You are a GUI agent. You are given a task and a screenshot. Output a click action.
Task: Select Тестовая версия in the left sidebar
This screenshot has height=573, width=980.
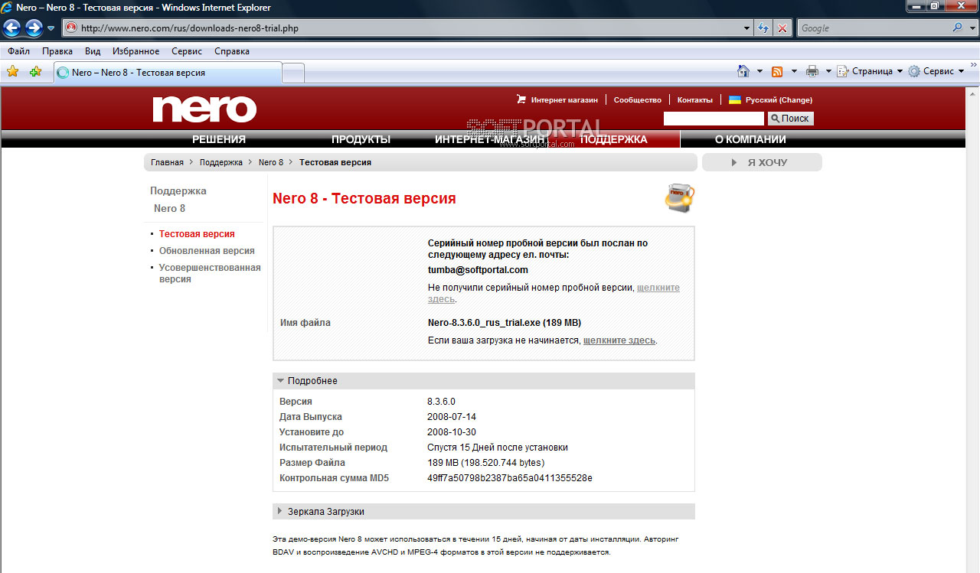tap(197, 234)
